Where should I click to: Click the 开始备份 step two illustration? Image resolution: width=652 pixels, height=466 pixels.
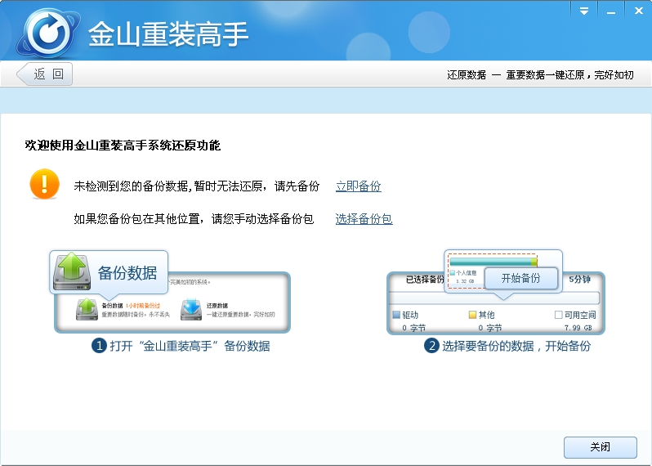point(496,292)
